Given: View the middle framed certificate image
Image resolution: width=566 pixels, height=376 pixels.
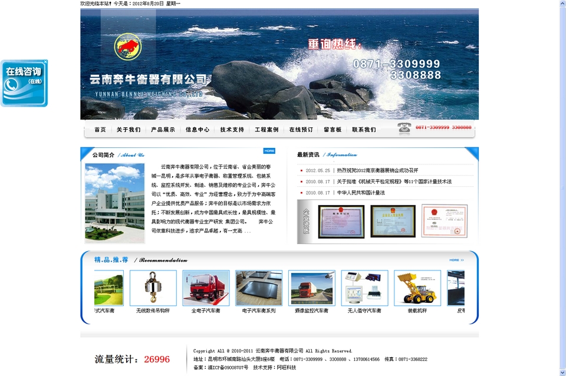Looking at the screenshot, I should pyautogui.click(x=393, y=221).
